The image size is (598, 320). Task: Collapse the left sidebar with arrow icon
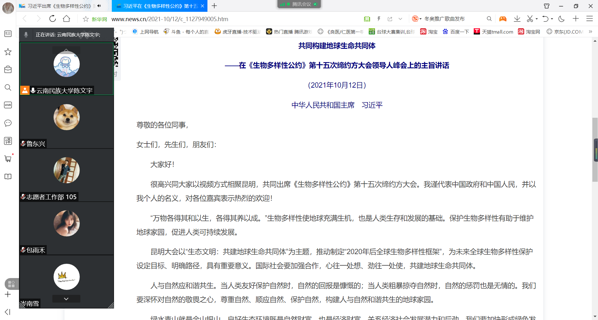pos(8,312)
